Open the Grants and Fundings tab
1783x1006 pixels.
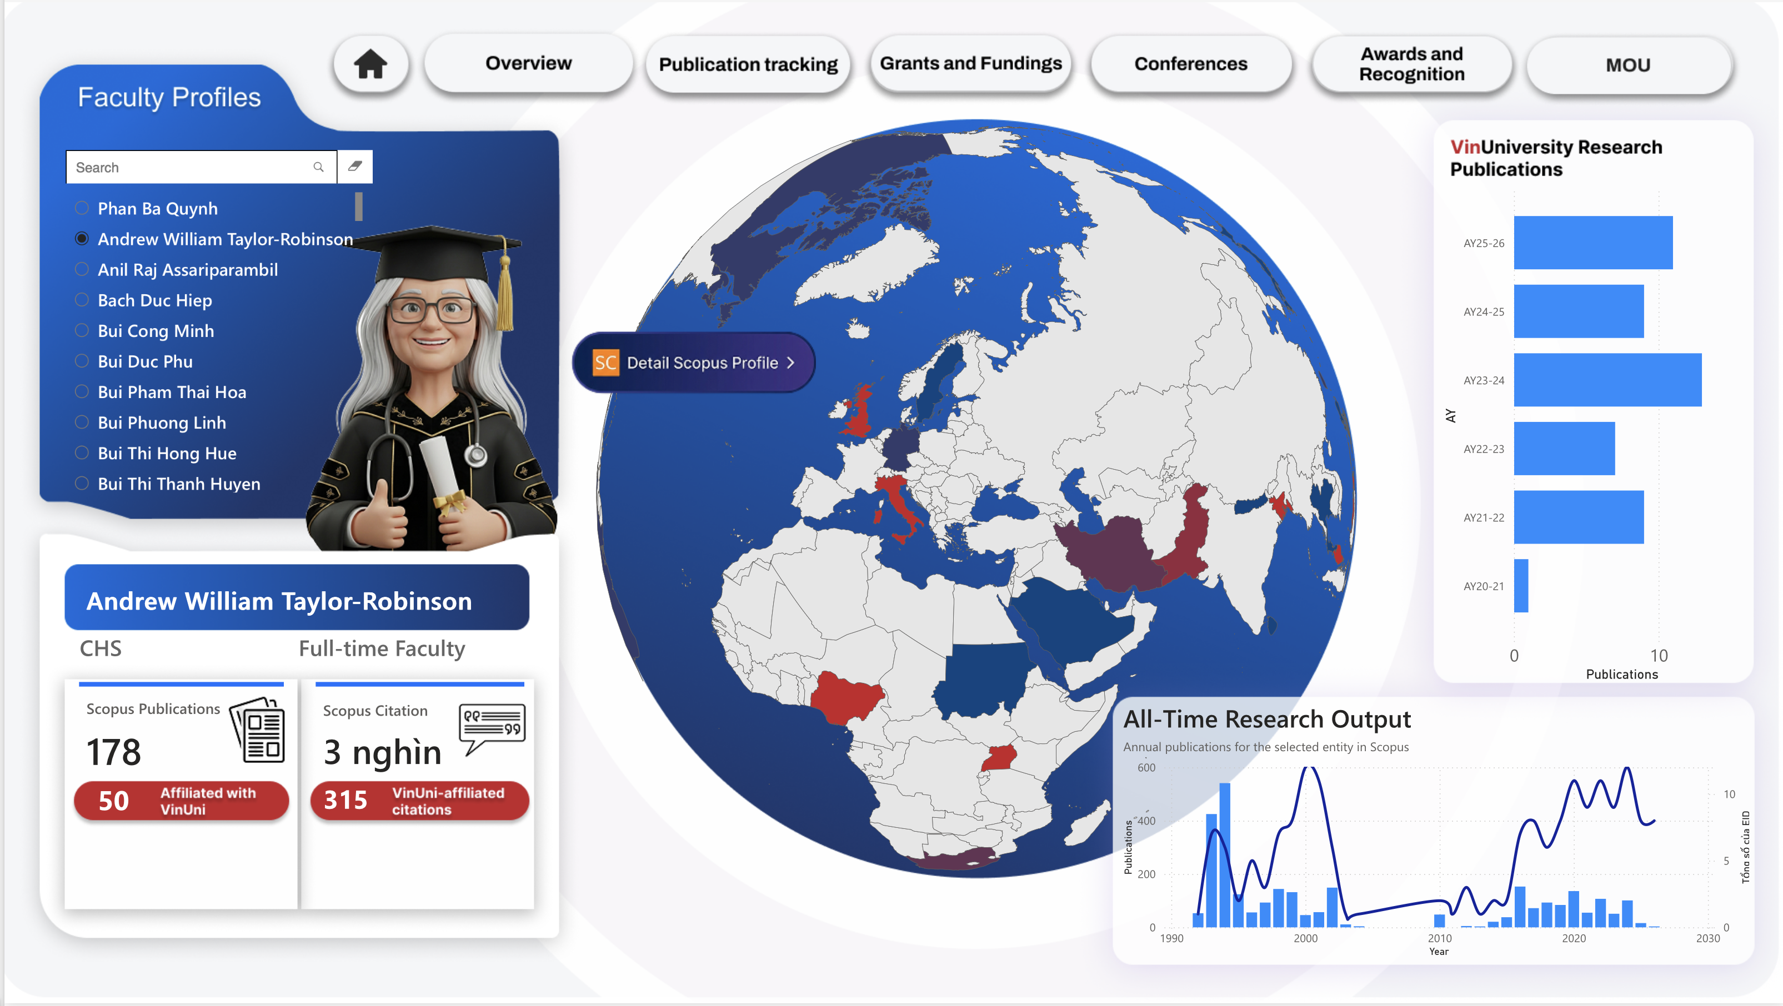tap(970, 63)
